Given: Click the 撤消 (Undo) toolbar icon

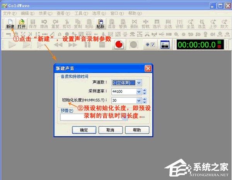Looking at the screenshot, I should pyautogui.click(x=44, y=24).
